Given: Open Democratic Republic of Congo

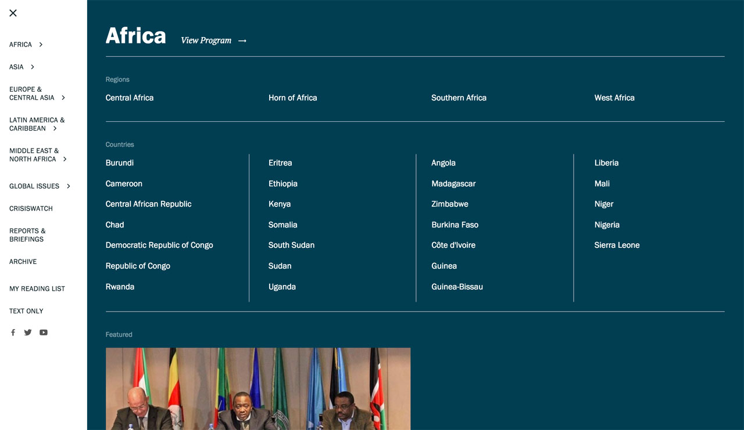Looking at the screenshot, I should pyautogui.click(x=159, y=245).
